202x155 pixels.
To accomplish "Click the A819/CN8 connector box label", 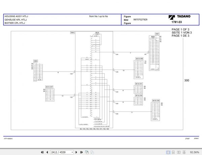I will click(139, 59).
